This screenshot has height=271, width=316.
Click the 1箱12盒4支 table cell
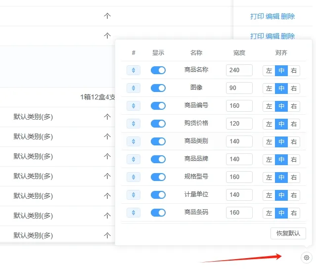click(x=98, y=97)
